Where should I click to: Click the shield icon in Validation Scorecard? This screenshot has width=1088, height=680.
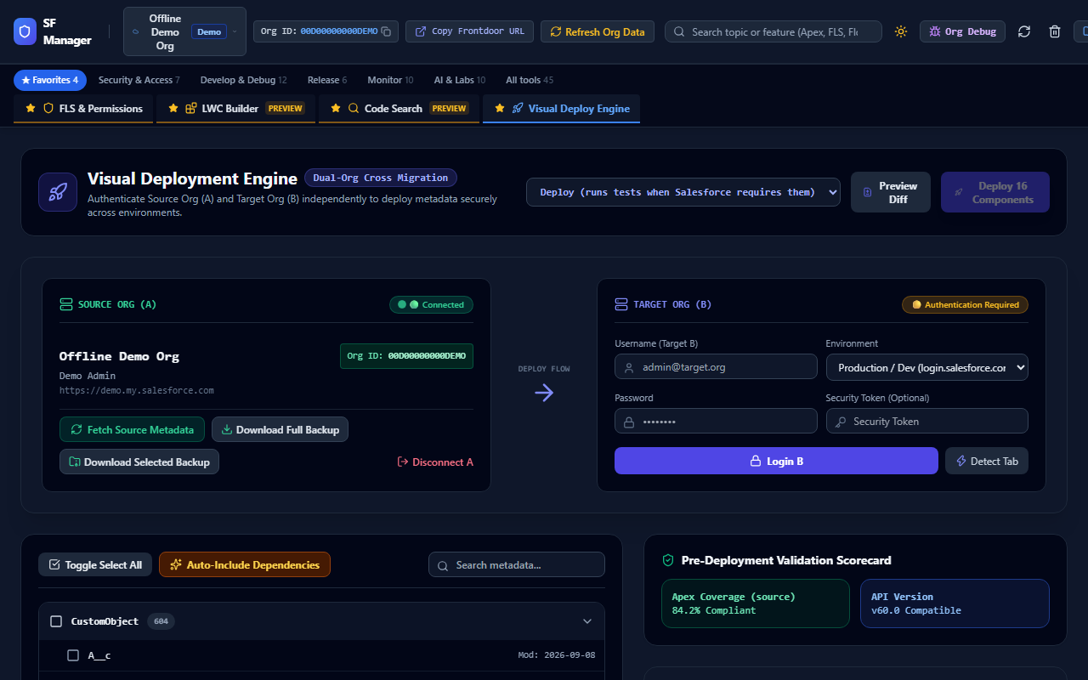pyautogui.click(x=668, y=560)
